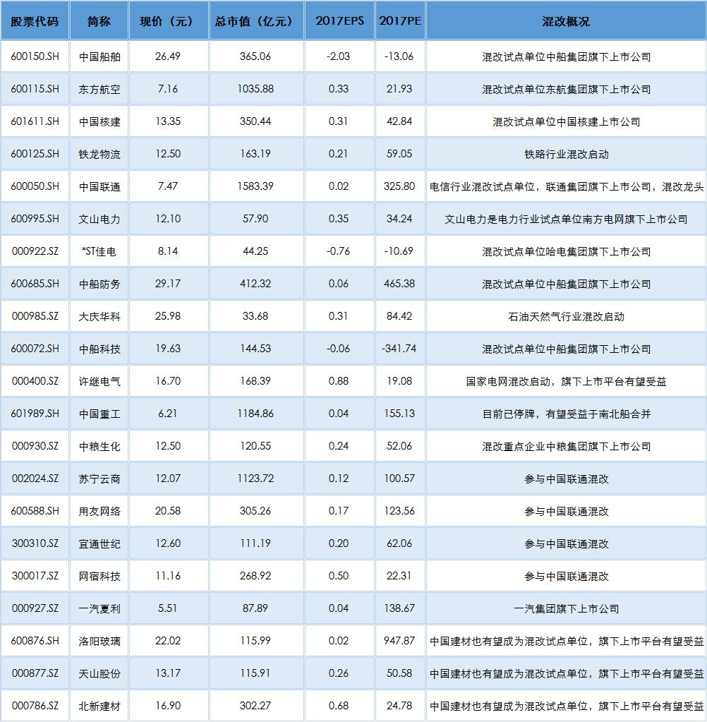Viewport: 707px width, 722px height.
Task: Click the 参与中国联通混改 note for 网宿科技
Action: pos(564,575)
